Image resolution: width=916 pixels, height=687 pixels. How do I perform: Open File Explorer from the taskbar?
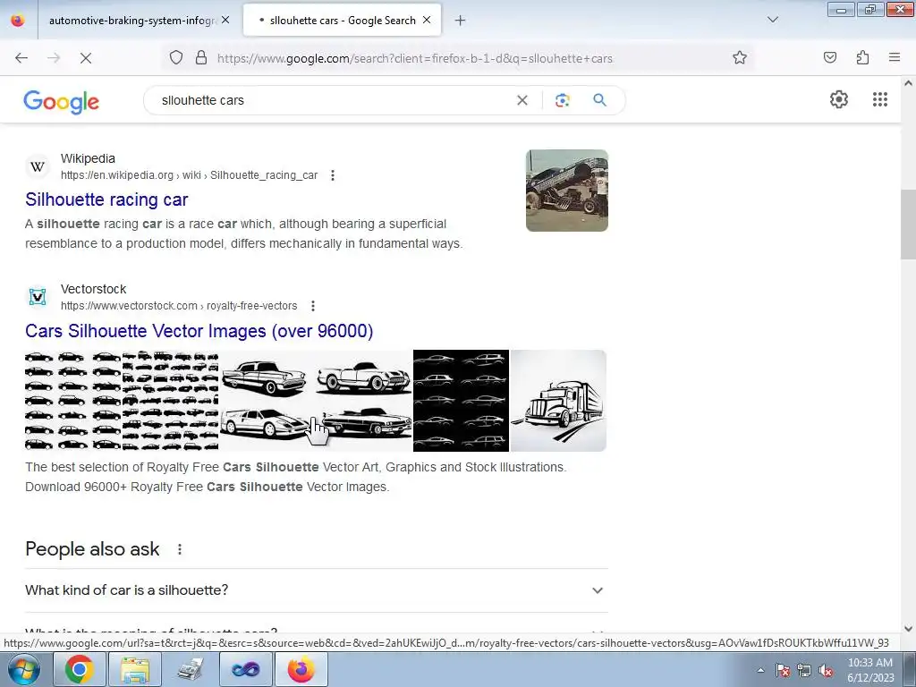pyautogui.click(x=135, y=669)
